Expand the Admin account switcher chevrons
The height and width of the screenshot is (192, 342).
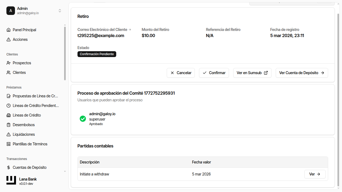60,11
